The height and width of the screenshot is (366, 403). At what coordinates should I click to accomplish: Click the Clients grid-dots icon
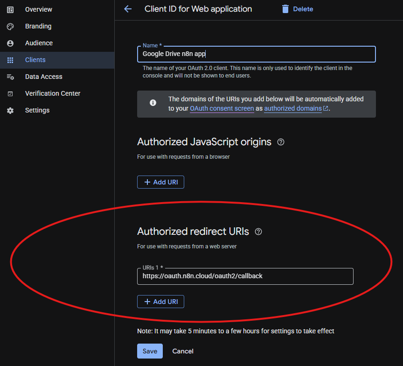pyautogui.click(x=10, y=60)
